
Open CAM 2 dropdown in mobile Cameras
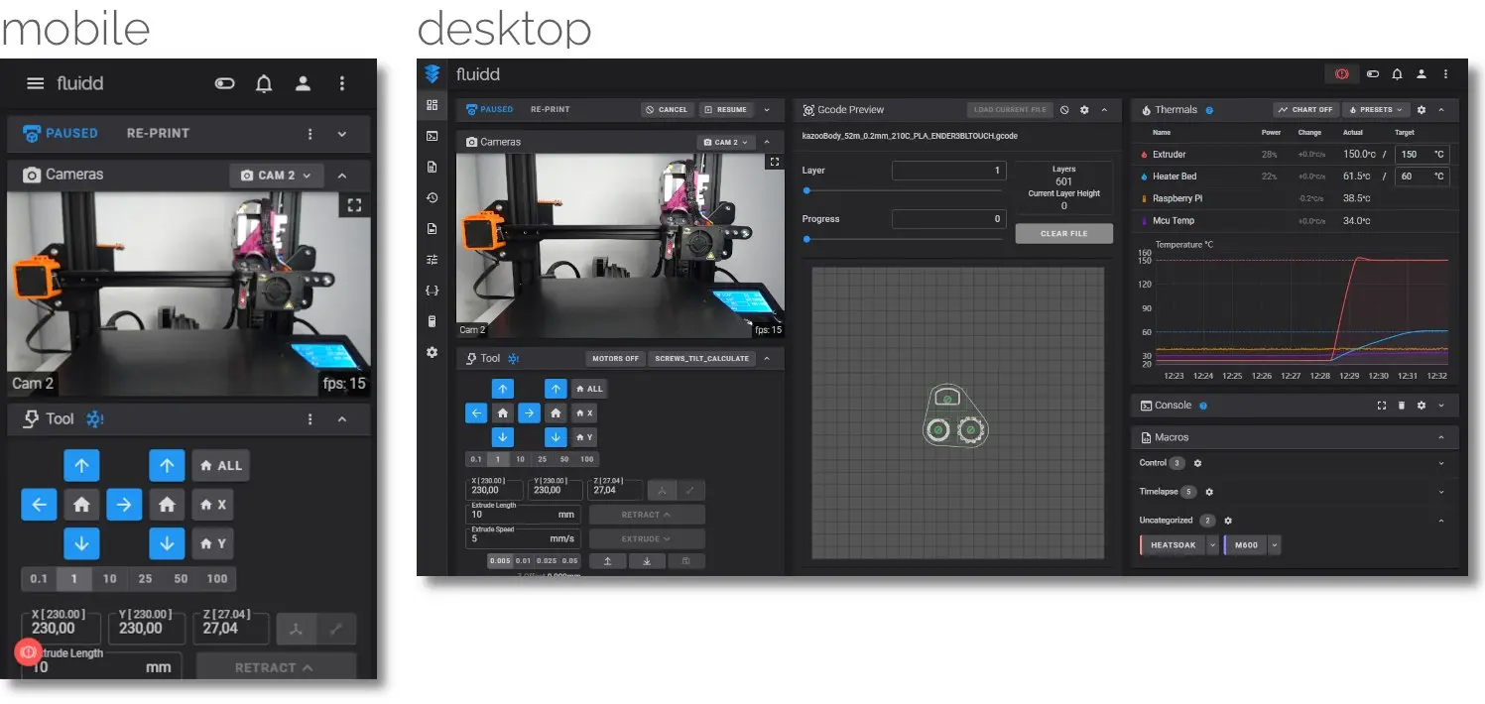tap(277, 176)
